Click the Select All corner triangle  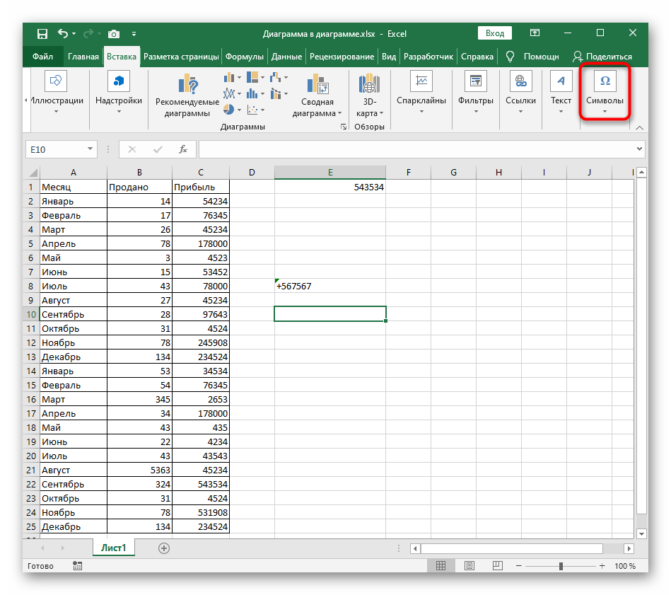(x=33, y=173)
